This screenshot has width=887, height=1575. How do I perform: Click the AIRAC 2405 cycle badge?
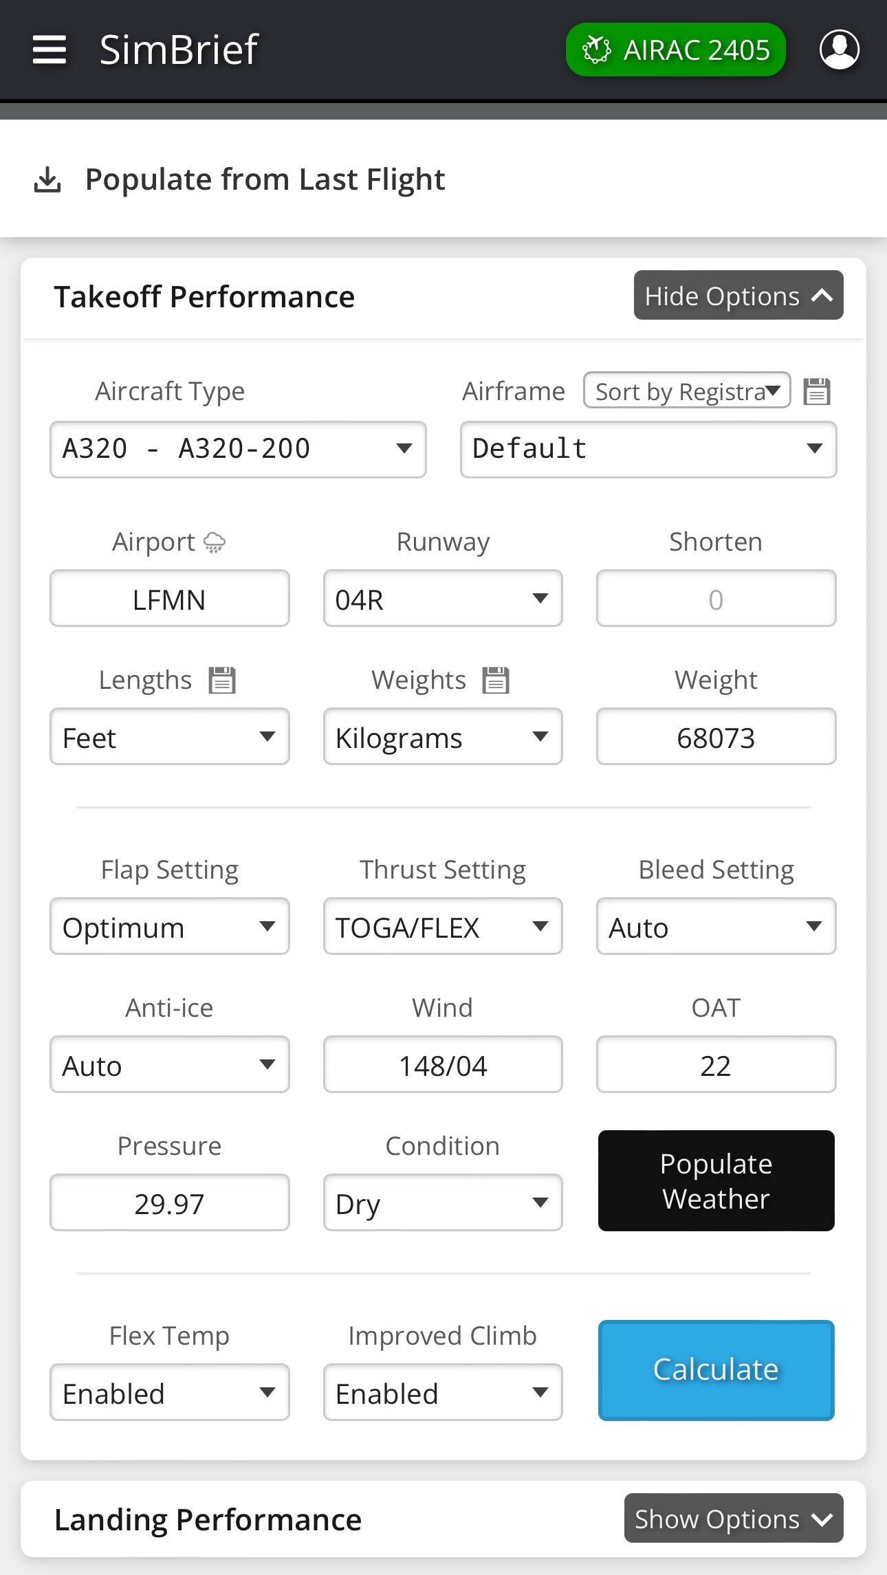pos(675,49)
